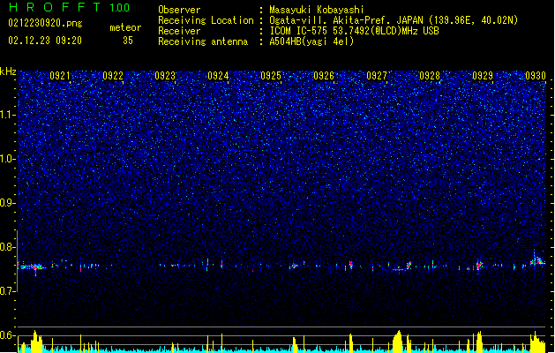Click the Receiving antenna label
This screenshot has width=555, height=353.
point(203,41)
